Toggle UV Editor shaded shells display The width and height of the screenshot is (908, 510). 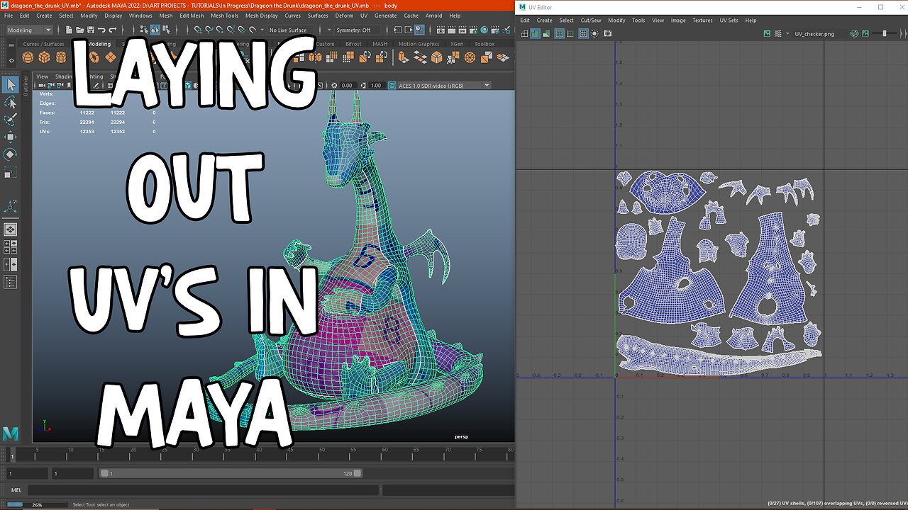536,33
